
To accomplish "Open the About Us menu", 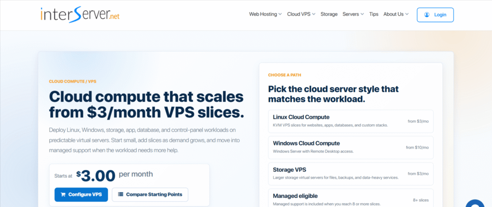I will pos(396,14).
